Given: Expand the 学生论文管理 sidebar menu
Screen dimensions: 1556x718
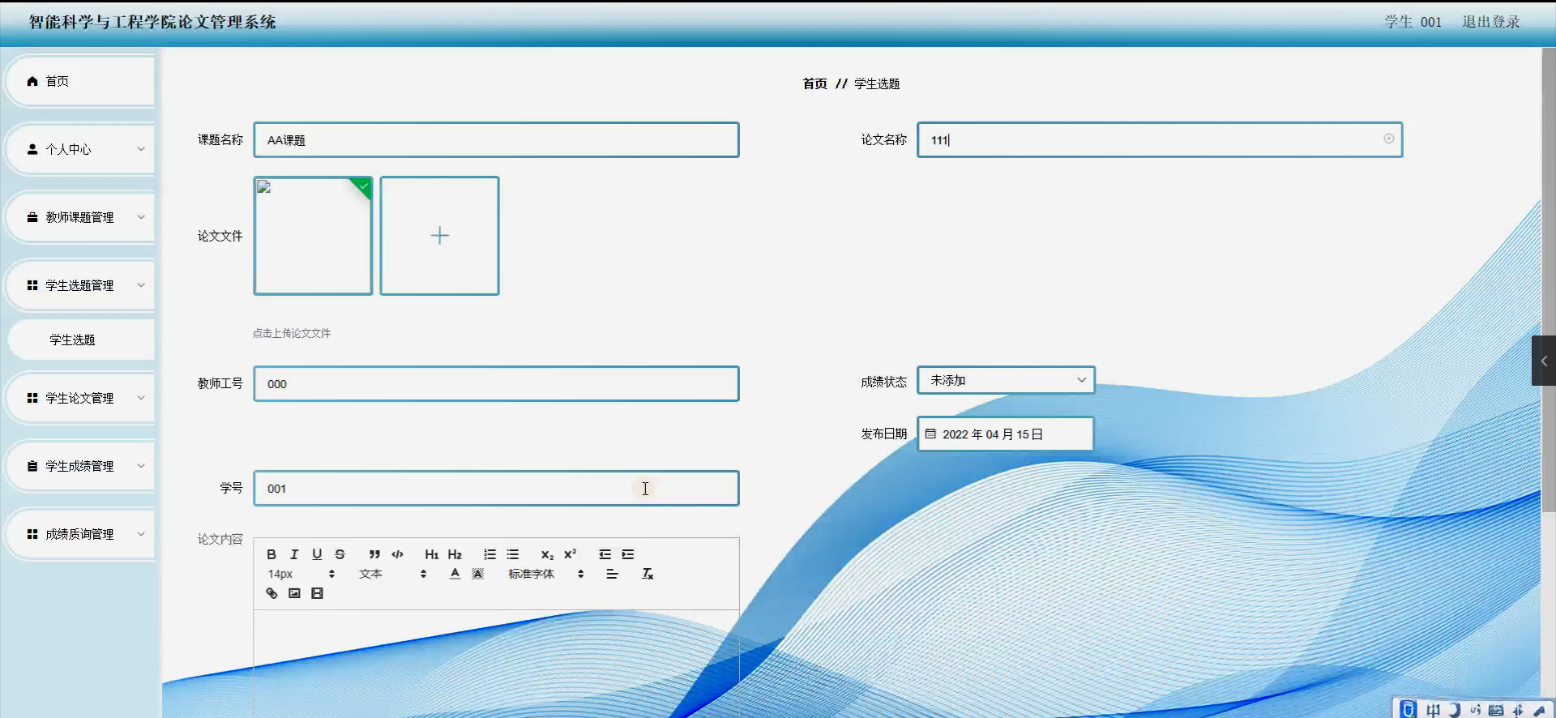Looking at the screenshot, I should point(79,398).
